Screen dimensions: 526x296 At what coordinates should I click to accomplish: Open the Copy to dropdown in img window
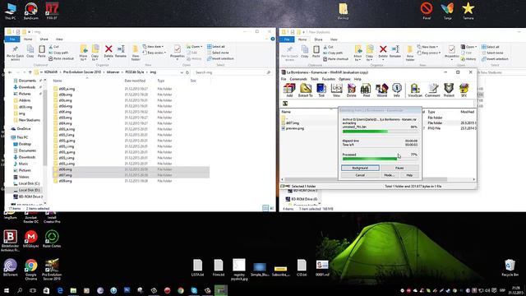pos(95,53)
